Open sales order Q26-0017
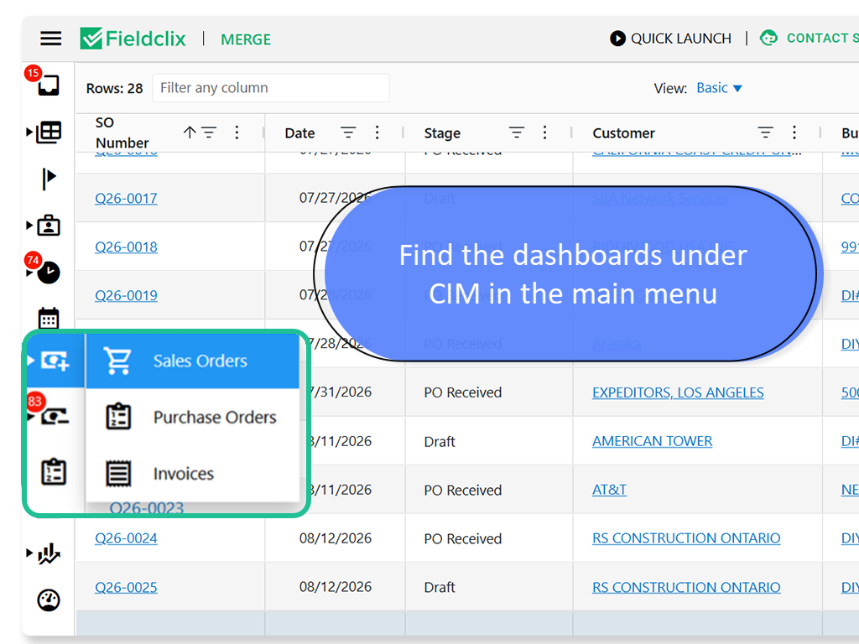The height and width of the screenshot is (644, 859). click(126, 198)
